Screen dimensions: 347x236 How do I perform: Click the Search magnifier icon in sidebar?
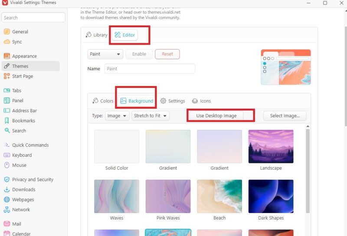click(x=7, y=131)
